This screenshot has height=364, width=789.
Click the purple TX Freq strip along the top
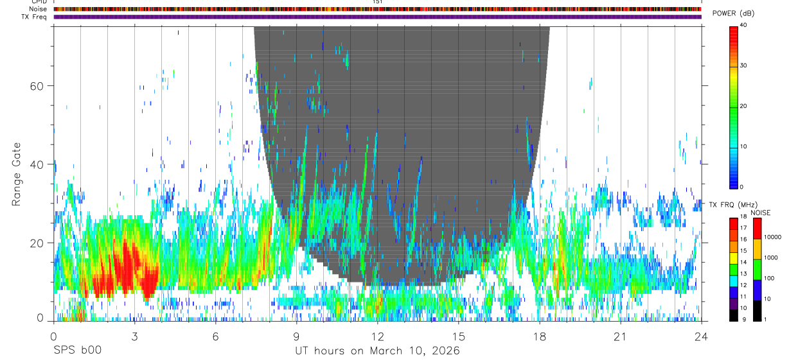(377, 17)
